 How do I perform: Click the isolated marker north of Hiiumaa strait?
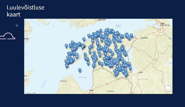[84, 39]
